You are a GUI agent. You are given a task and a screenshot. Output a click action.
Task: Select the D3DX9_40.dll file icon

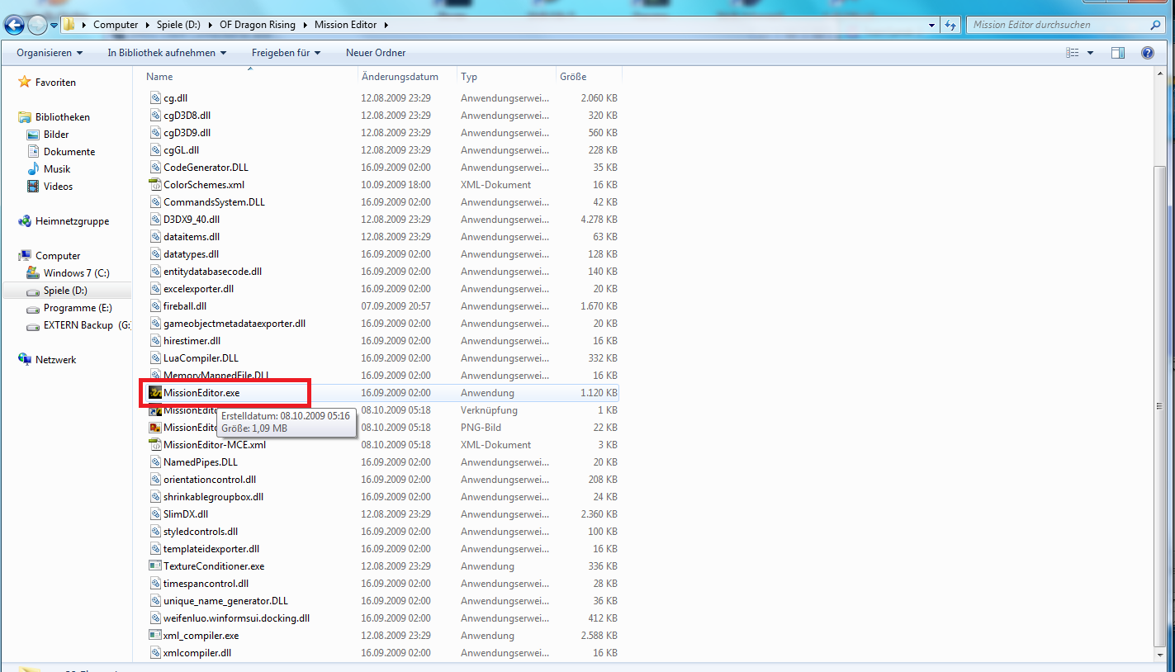155,220
